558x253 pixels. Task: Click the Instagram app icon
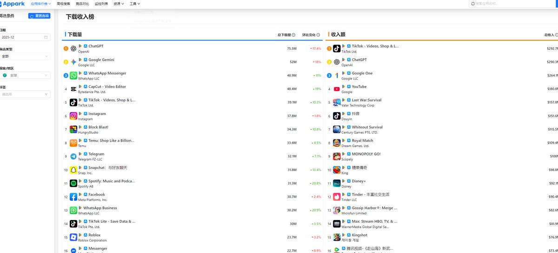click(73, 116)
